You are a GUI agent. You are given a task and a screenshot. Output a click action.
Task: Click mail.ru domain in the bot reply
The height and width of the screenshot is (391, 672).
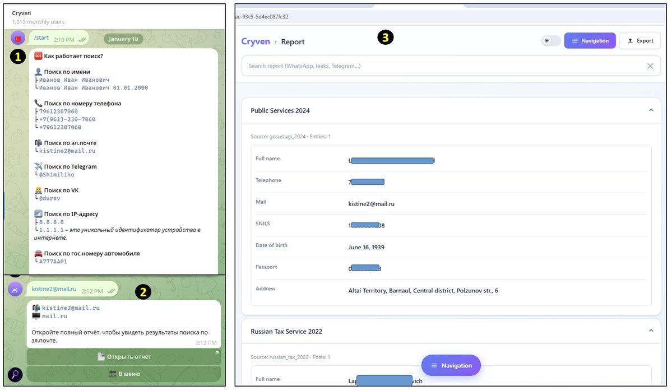click(x=54, y=316)
